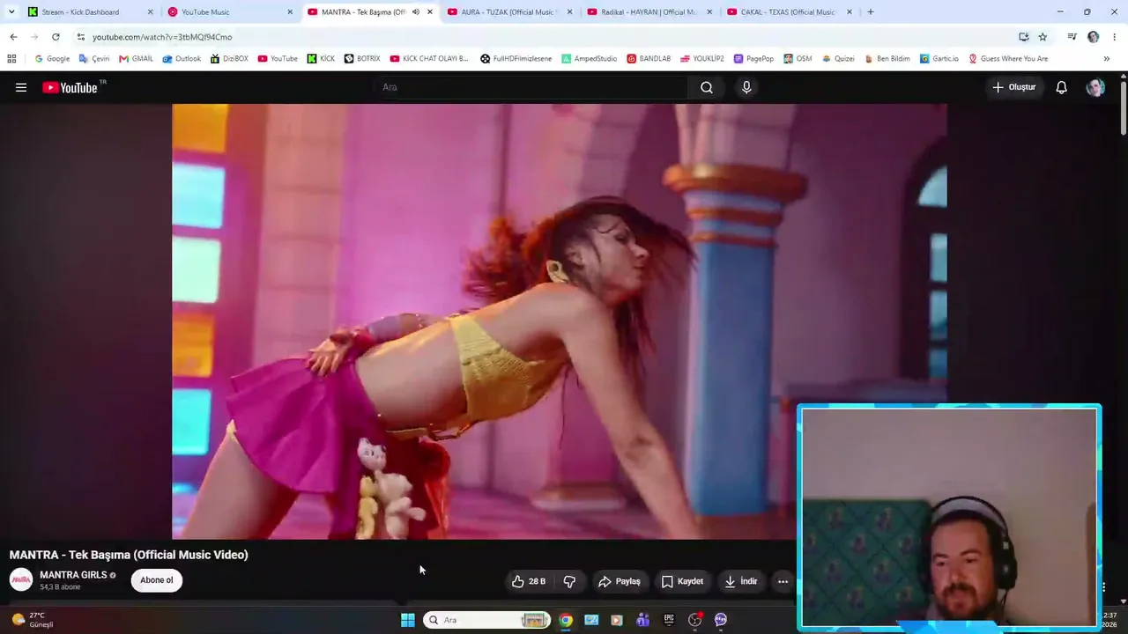Image resolution: width=1128 pixels, height=634 pixels.
Task: Open Chrome apps grid in bookmarks bar
Action: point(11,59)
